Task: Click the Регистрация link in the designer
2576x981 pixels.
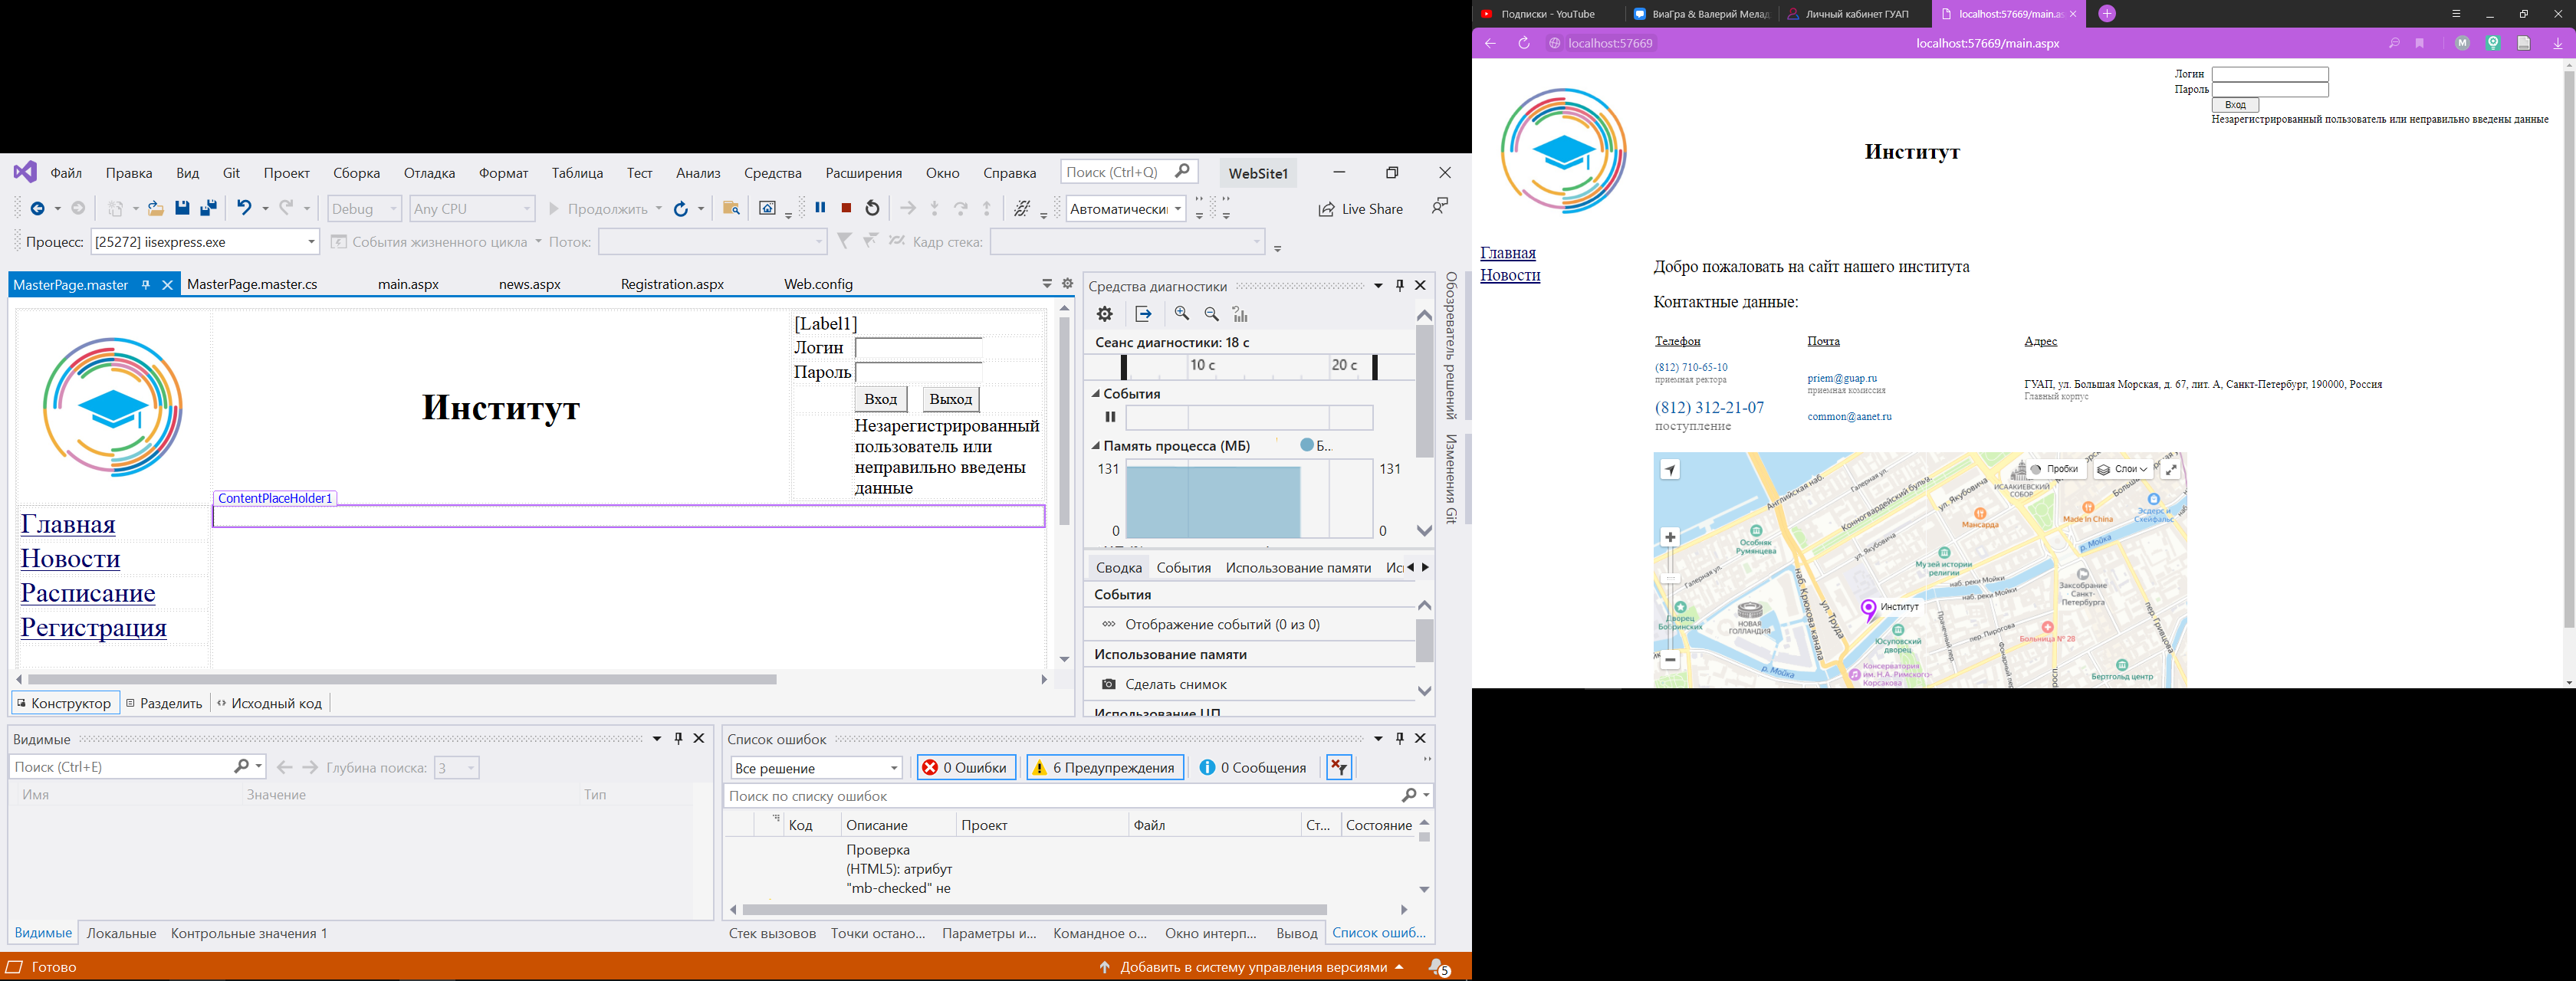Action: tap(94, 627)
